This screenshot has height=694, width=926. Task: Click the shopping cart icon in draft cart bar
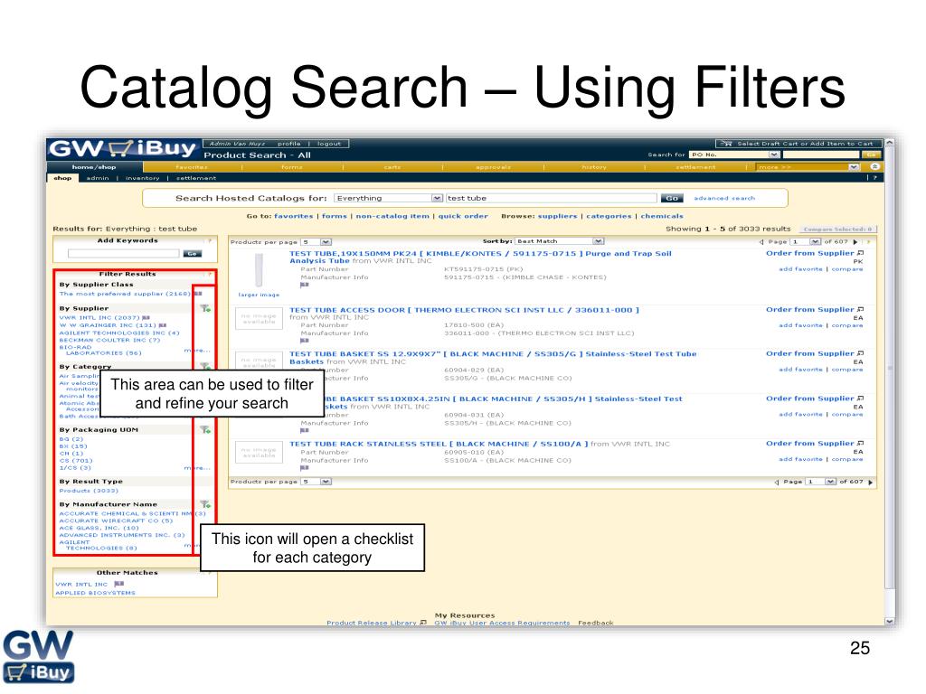tap(726, 144)
